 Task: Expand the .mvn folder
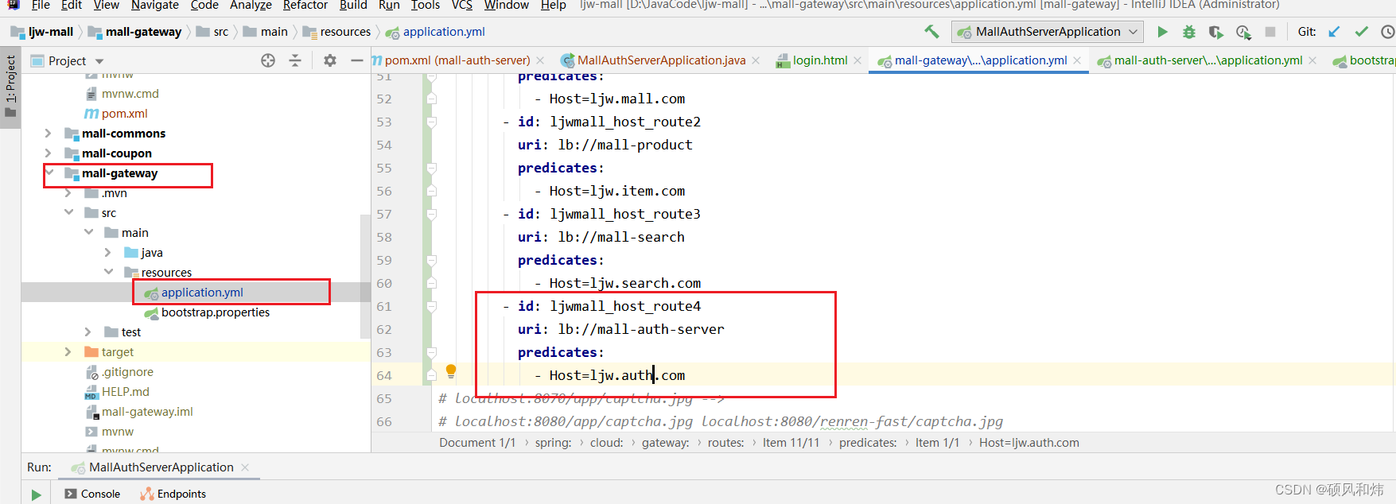68,192
